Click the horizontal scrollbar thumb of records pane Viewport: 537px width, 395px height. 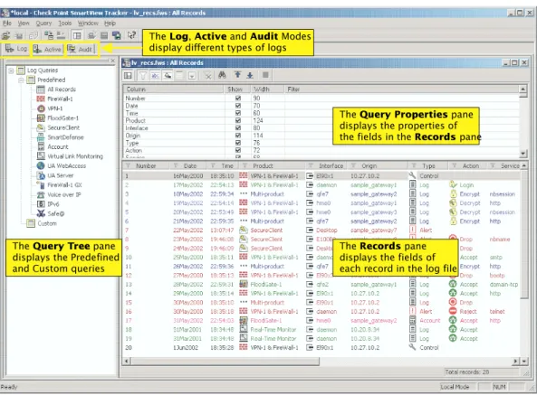tap(225, 361)
